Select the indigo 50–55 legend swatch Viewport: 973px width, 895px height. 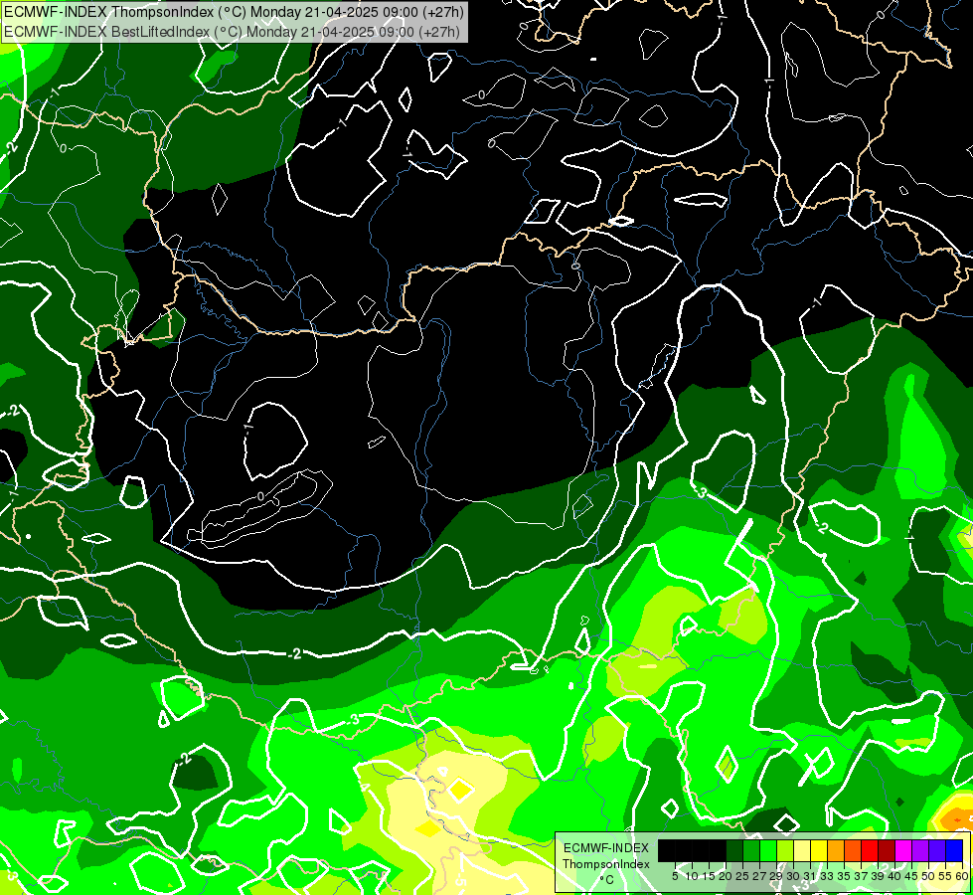[x=937, y=851]
